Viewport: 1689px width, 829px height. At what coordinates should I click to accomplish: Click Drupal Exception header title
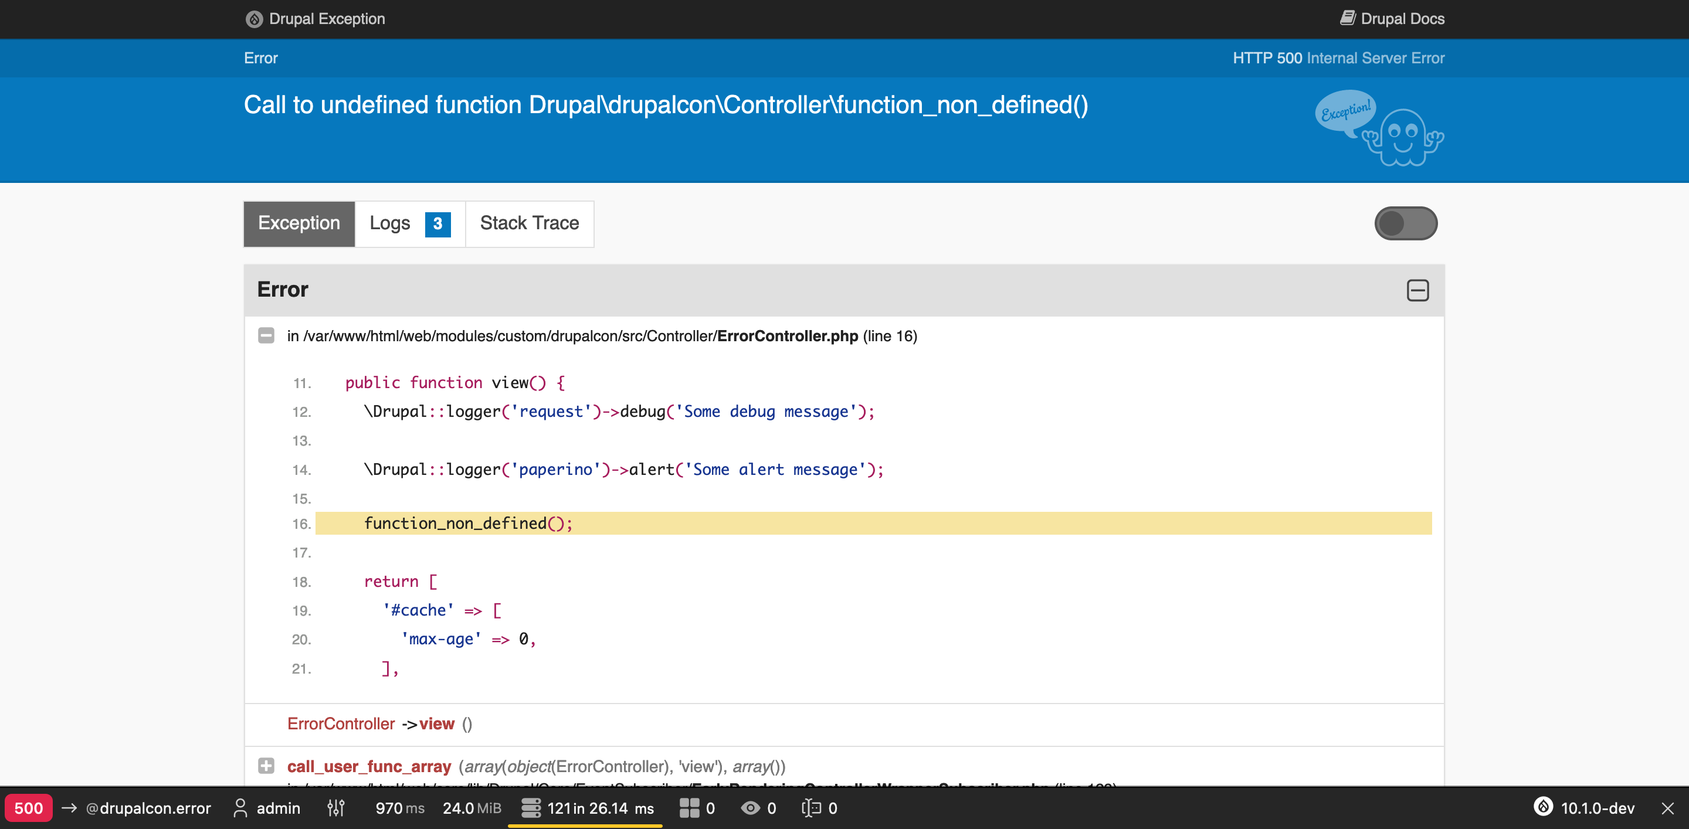(x=327, y=19)
